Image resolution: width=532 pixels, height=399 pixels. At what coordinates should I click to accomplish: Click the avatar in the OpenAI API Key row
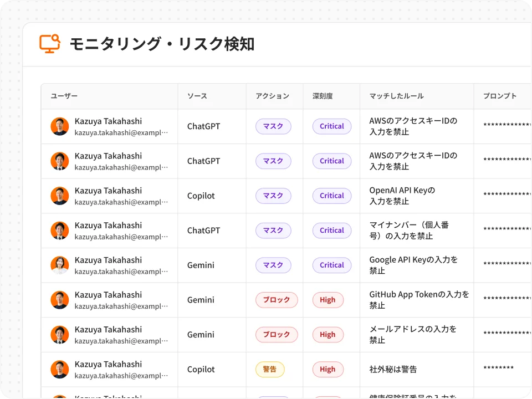point(60,196)
